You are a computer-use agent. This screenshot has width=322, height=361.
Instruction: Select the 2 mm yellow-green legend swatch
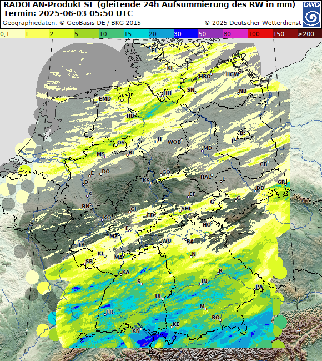click(x=62, y=34)
